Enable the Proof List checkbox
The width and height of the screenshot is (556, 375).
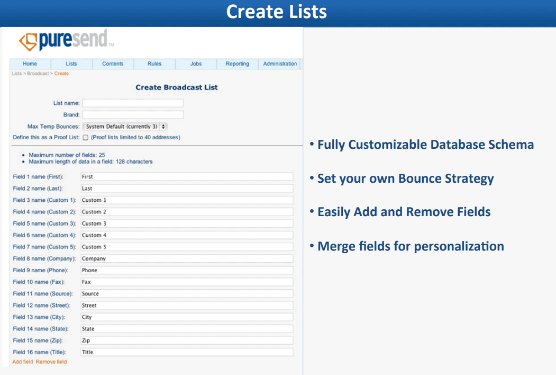point(86,138)
